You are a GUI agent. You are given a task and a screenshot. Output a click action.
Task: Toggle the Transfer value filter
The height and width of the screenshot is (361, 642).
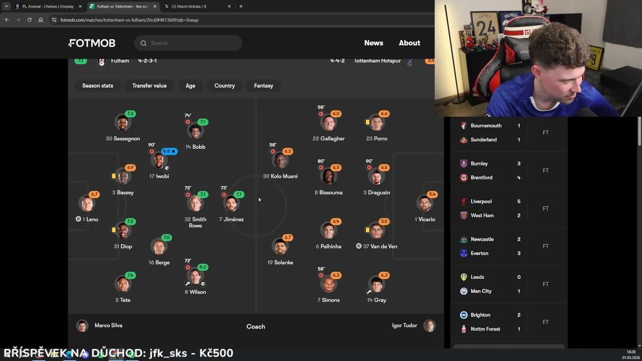(149, 86)
